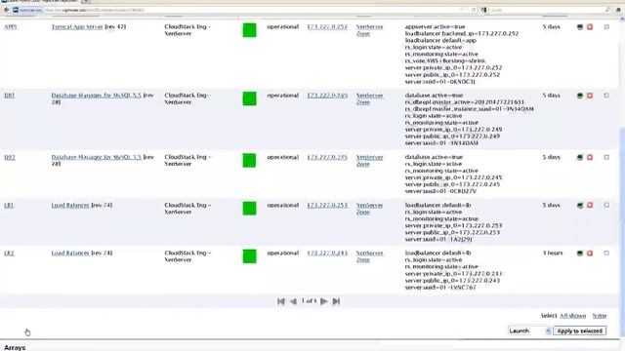
Task: Click the '1 of 1' page indicator
Action: (309, 301)
